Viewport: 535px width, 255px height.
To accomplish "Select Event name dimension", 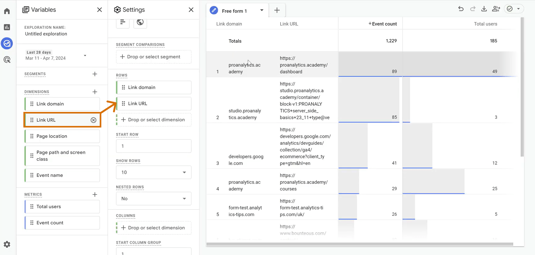I will coord(62,175).
